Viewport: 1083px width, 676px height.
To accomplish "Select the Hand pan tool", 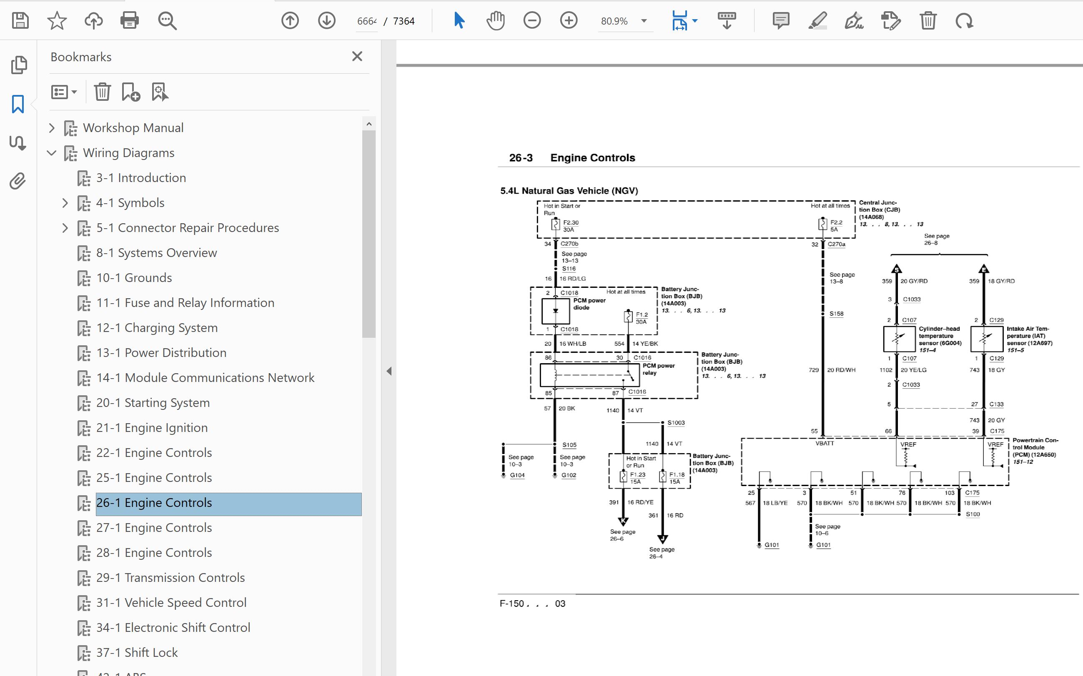I will click(495, 20).
